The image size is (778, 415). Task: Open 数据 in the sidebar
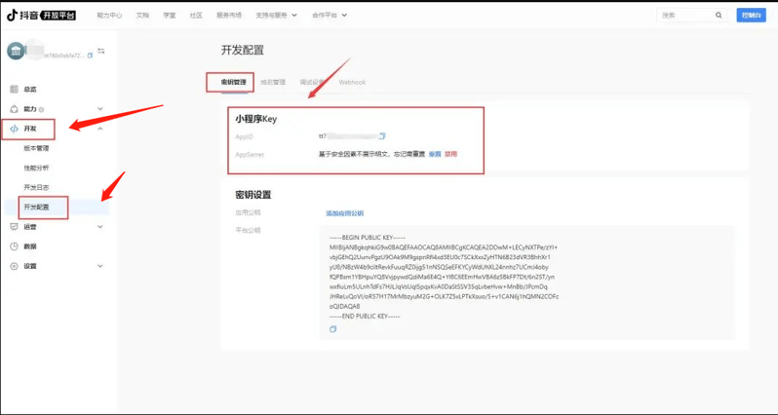pyautogui.click(x=30, y=246)
